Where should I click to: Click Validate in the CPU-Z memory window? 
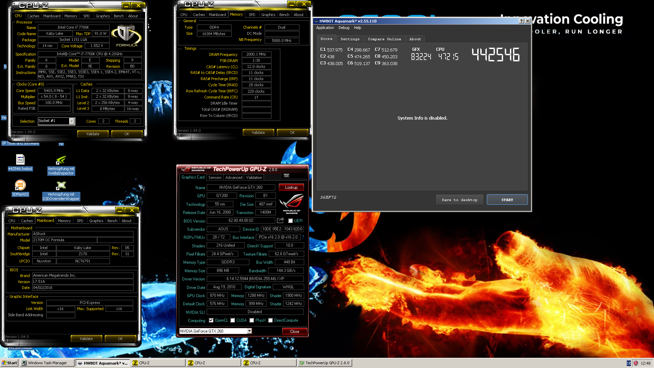pyautogui.click(x=258, y=133)
